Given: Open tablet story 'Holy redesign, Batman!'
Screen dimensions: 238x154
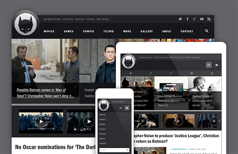Looking at the screenshot, I should pyautogui.click(x=170, y=101).
